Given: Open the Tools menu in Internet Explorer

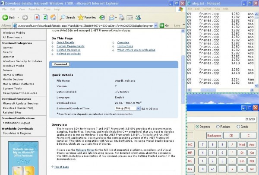Looking at the screenshot, I should pyautogui.click(x=47, y=9).
